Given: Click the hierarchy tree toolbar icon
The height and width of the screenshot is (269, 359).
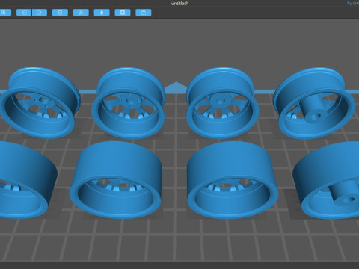Looking at the screenshot, I should [81, 13].
